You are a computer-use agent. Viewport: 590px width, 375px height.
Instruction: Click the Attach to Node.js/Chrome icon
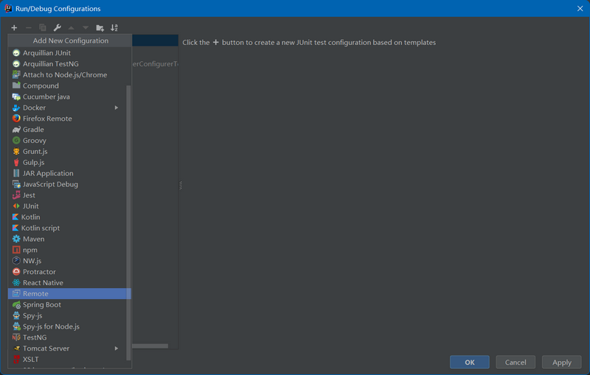click(16, 74)
